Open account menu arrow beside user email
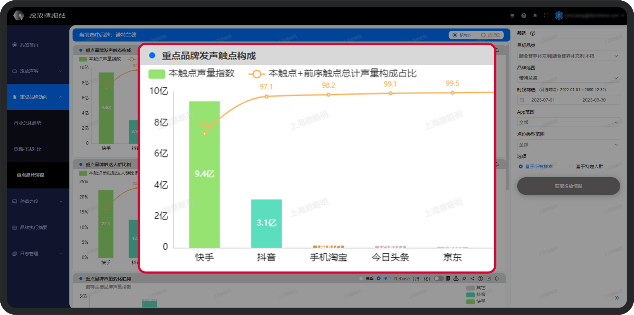Screen dimensions: 634x315 click(x=622, y=16)
